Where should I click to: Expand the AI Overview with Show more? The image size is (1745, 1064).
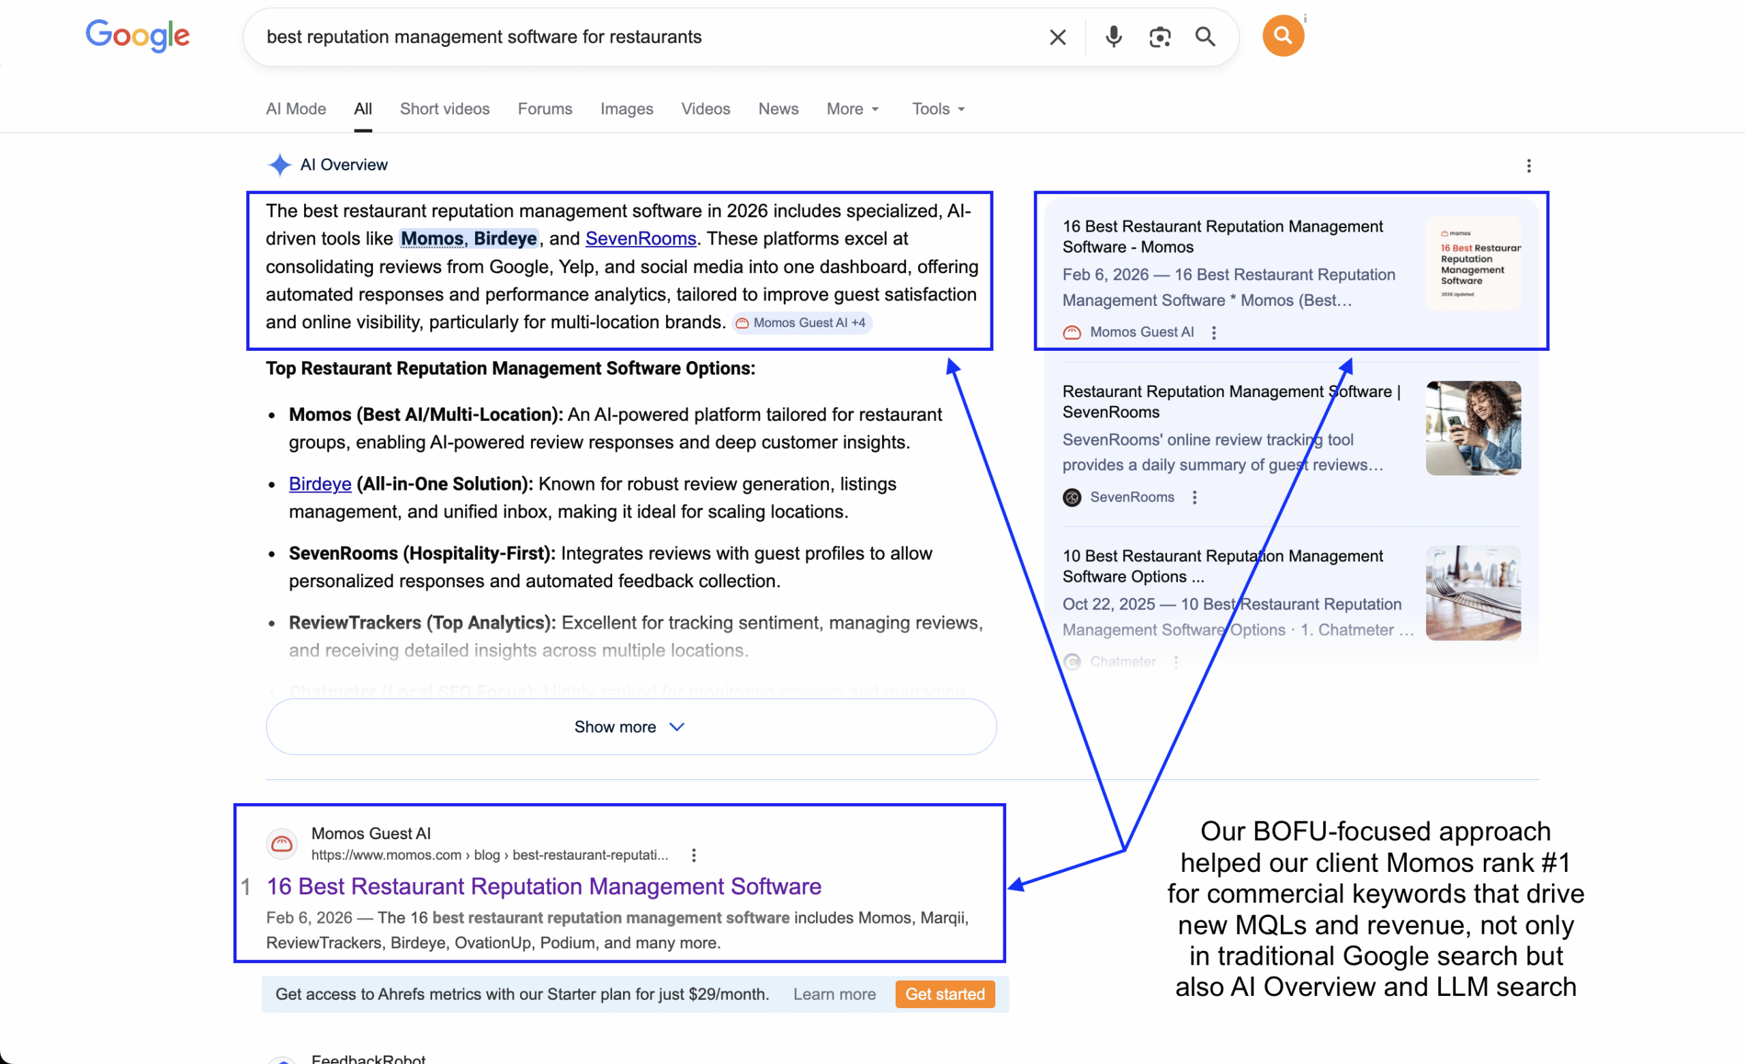(630, 726)
